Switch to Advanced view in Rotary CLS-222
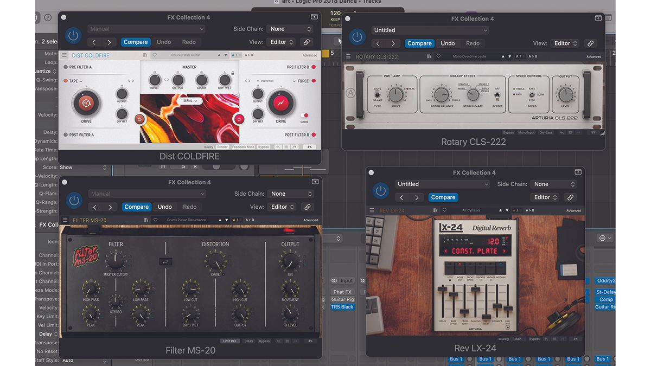The image size is (651, 366). pyautogui.click(x=593, y=56)
